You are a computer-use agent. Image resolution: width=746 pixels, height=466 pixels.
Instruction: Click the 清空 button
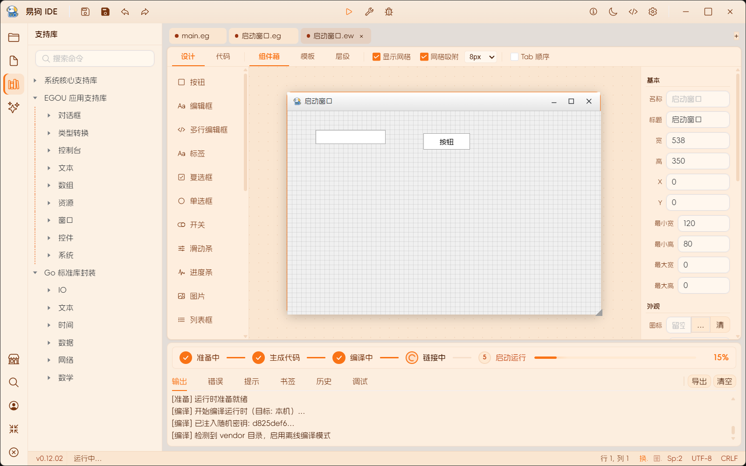click(x=725, y=381)
